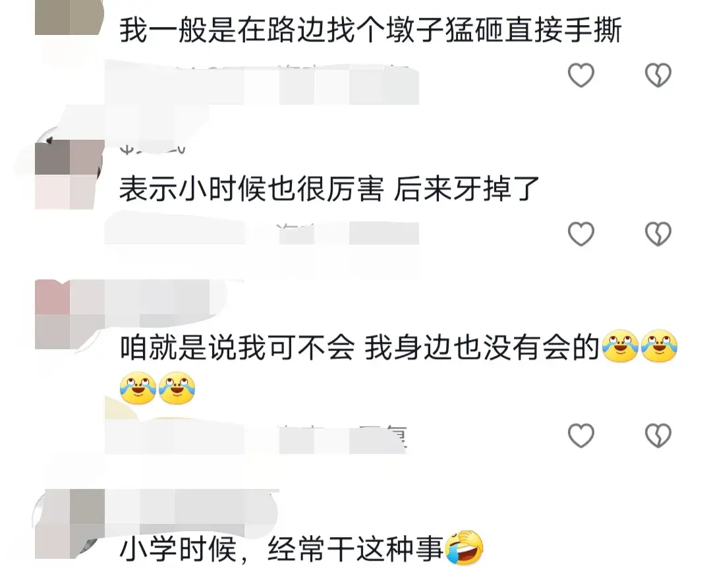Viewport: 709px width, 572px height.
Task: Tap partially hidden 回复 under 我可不会 comment
Action: (x=383, y=436)
